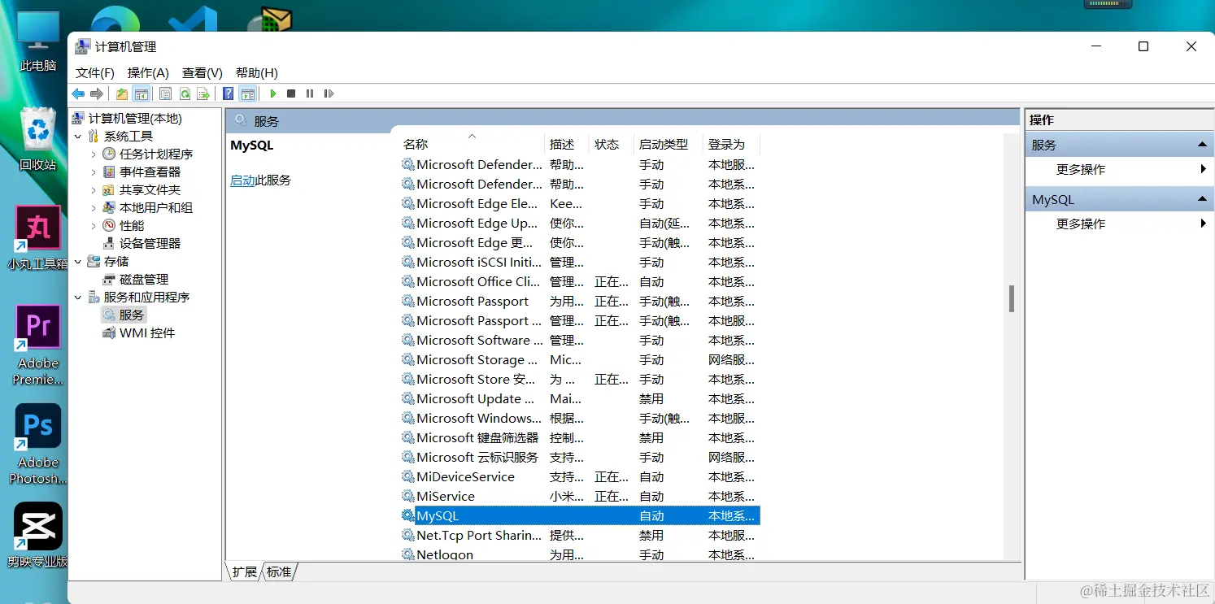The height and width of the screenshot is (604, 1215).
Task: Select the MiDeviceService service row
Action: [580, 477]
